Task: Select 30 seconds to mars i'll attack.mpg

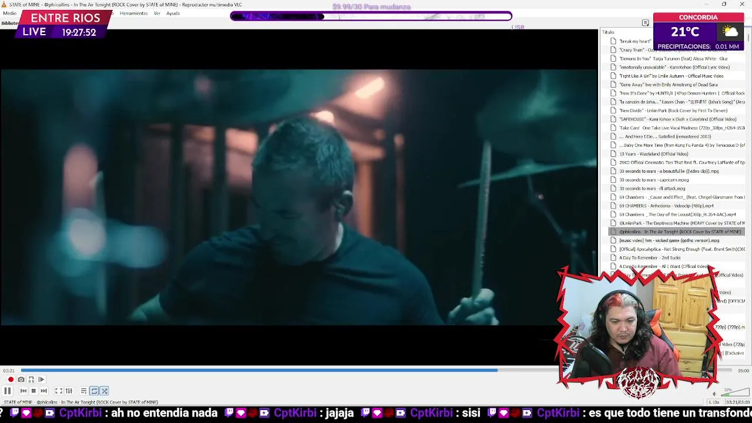Action: coord(677,189)
